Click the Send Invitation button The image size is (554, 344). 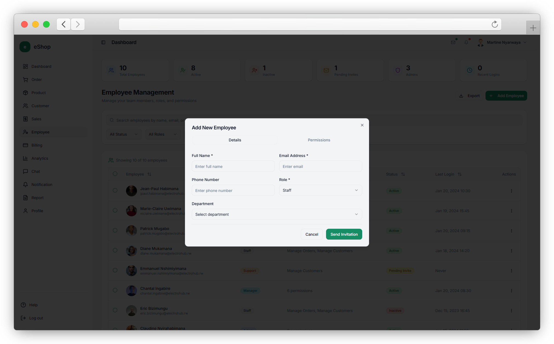(x=344, y=234)
